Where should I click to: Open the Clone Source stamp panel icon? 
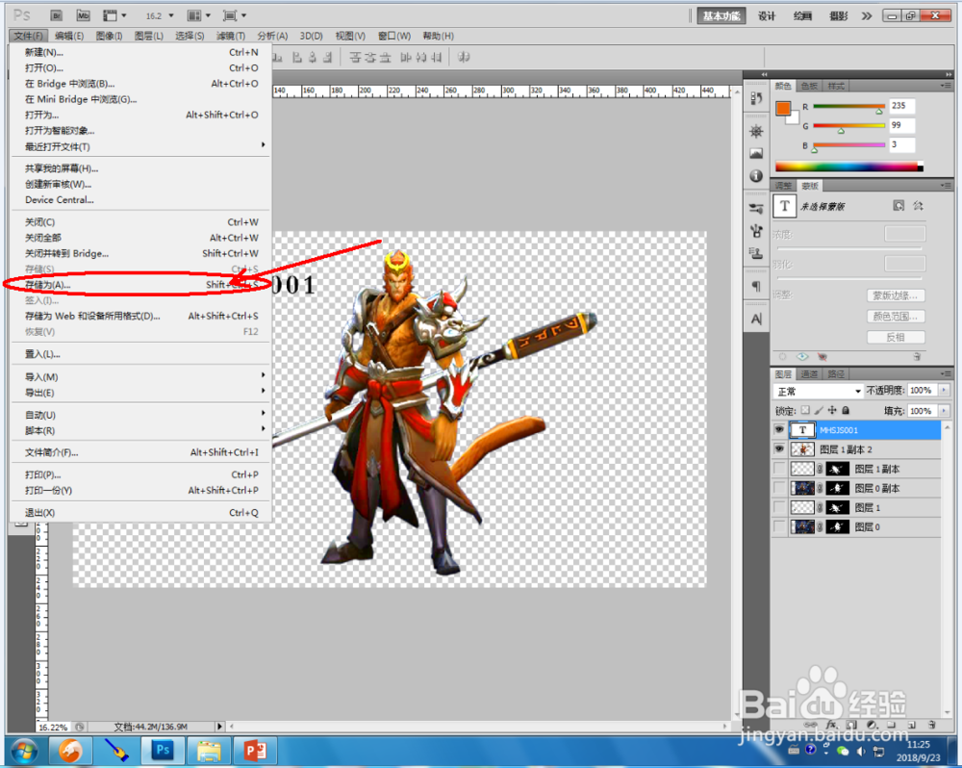coord(756,253)
